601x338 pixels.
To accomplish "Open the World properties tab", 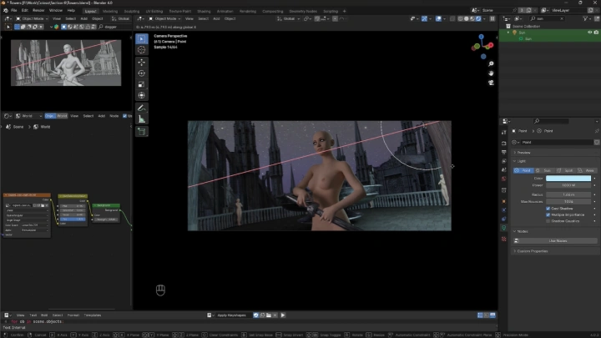I will 503,179.
